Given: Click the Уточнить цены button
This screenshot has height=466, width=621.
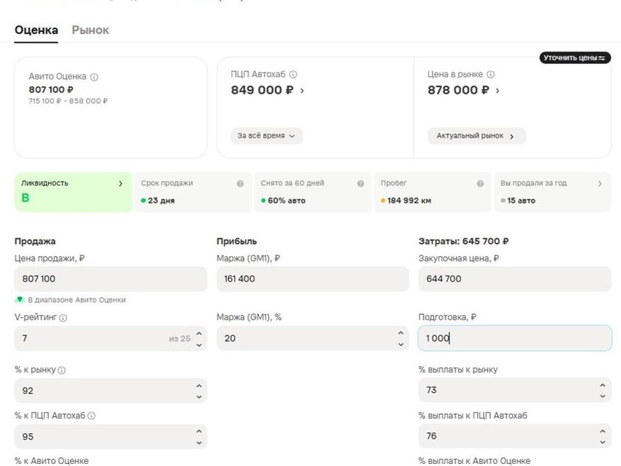Looking at the screenshot, I should (x=574, y=58).
